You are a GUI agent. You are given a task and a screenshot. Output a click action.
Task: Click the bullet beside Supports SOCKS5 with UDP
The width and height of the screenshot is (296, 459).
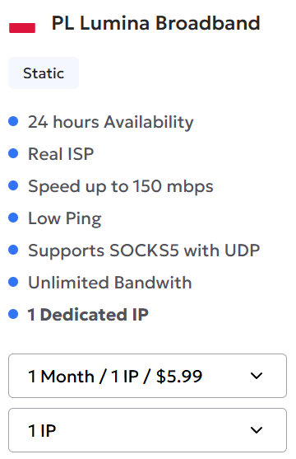click(x=13, y=250)
